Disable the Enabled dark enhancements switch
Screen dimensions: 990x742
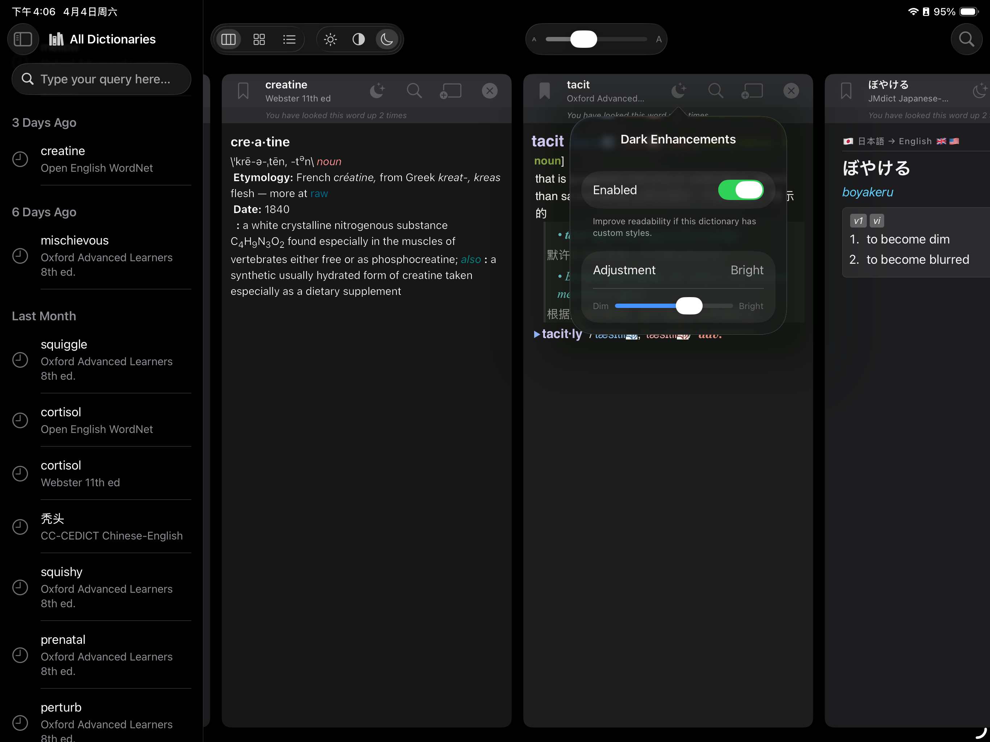coord(741,190)
